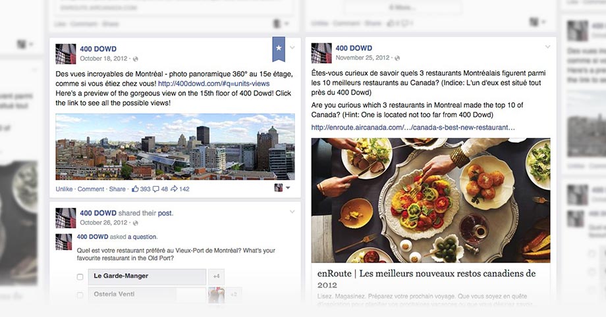Open the 400 DOWD profile picture on the October 18 post

66,54
